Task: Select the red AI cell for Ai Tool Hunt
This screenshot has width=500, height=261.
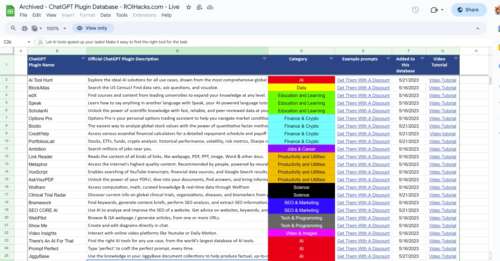Action: 301,80
